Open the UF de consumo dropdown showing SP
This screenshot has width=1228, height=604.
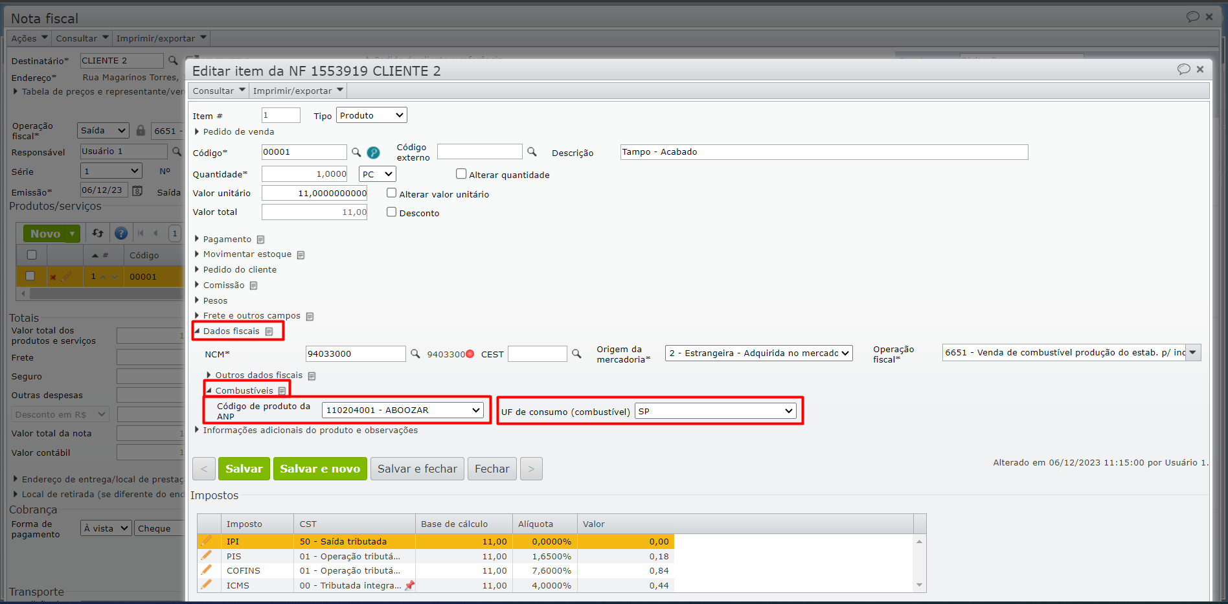coord(716,410)
